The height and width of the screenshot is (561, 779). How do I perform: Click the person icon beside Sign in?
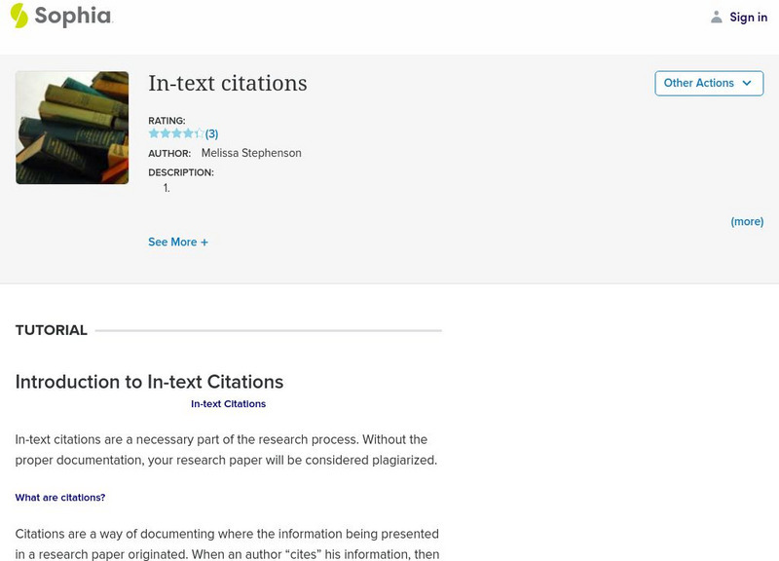[717, 17]
